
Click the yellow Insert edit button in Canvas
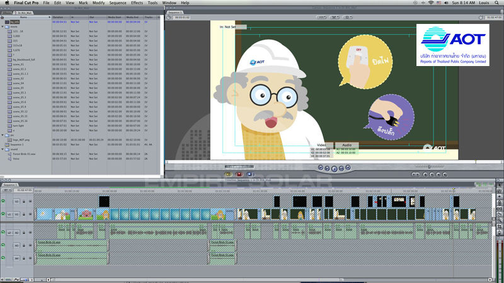click(x=228, y=174)
